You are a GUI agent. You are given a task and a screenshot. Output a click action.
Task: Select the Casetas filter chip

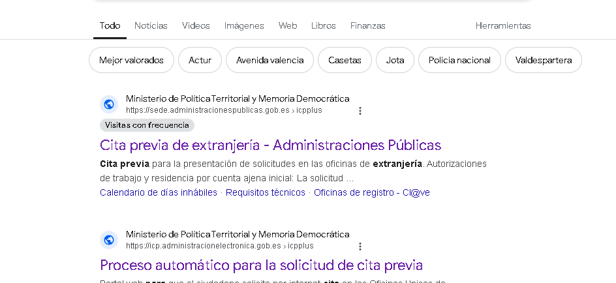click(x=345, y=60)
